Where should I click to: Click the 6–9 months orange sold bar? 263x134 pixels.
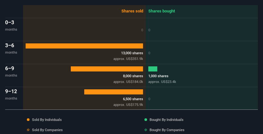point(107,69)
